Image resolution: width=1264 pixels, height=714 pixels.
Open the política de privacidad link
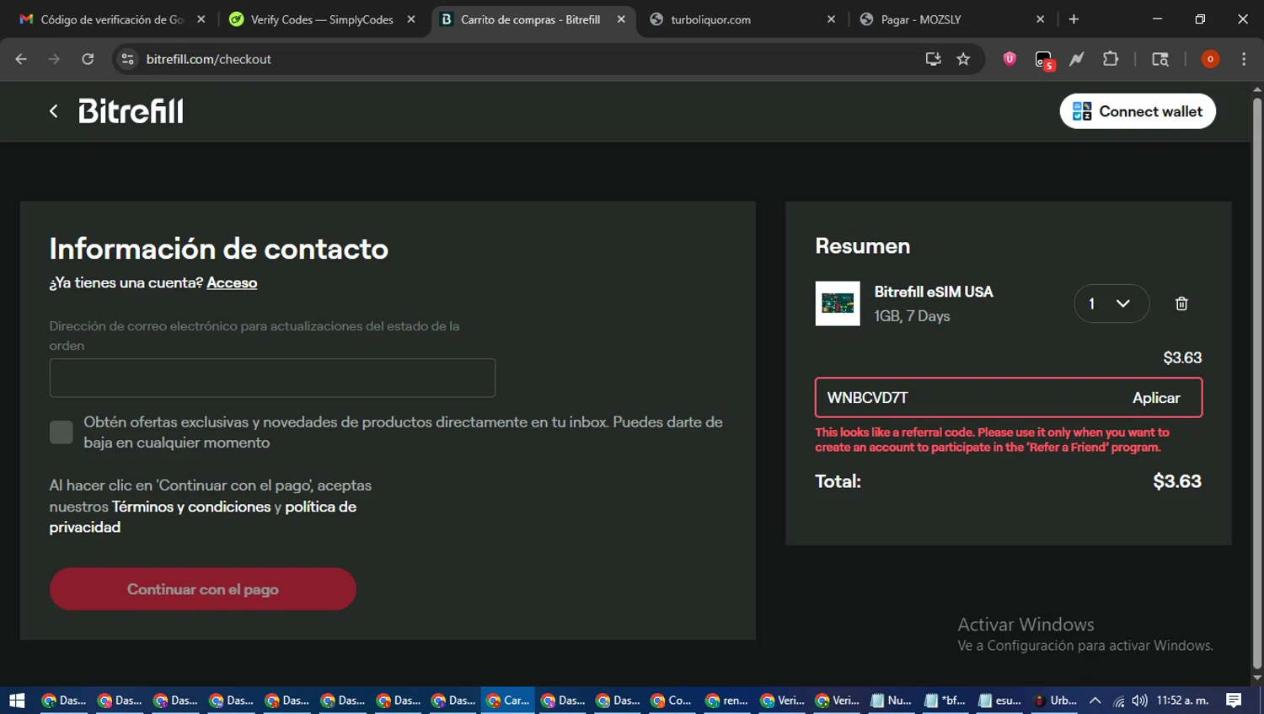(202, 517)
